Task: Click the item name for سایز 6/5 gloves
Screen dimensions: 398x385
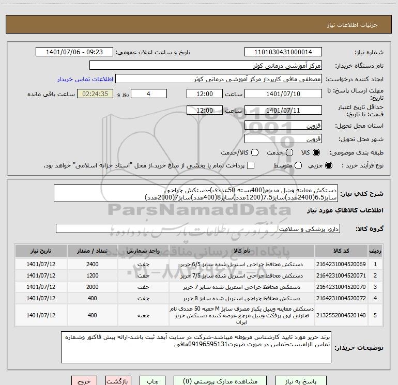Action: [x=242, y=264]
